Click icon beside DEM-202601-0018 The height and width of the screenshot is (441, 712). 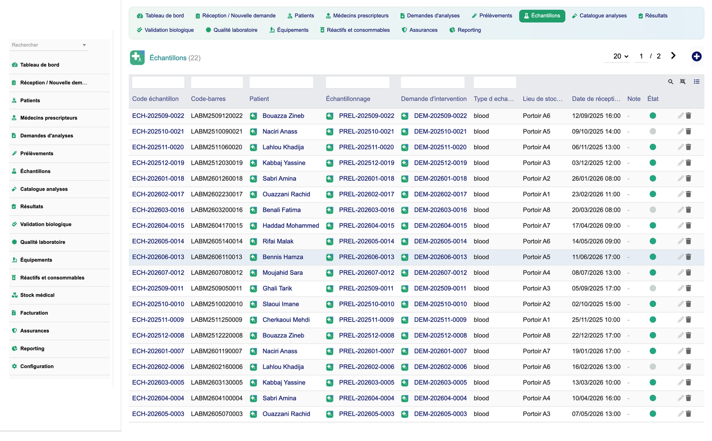click(405, 178)
